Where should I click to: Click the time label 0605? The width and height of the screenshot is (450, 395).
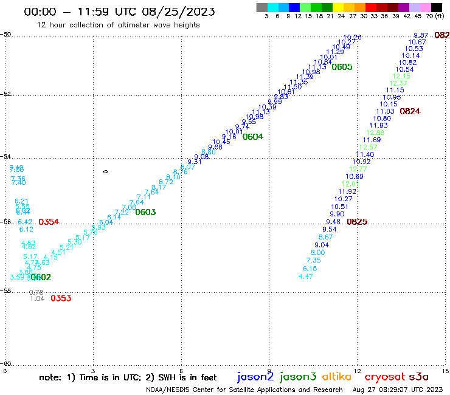pos(342,67)
